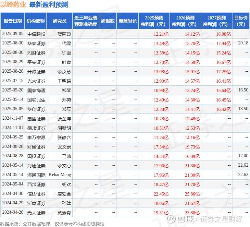The height and width of the screenshot is (227, 250).
Task: Click the 最新盈利预测 heading
Action: tap(49, 5)
